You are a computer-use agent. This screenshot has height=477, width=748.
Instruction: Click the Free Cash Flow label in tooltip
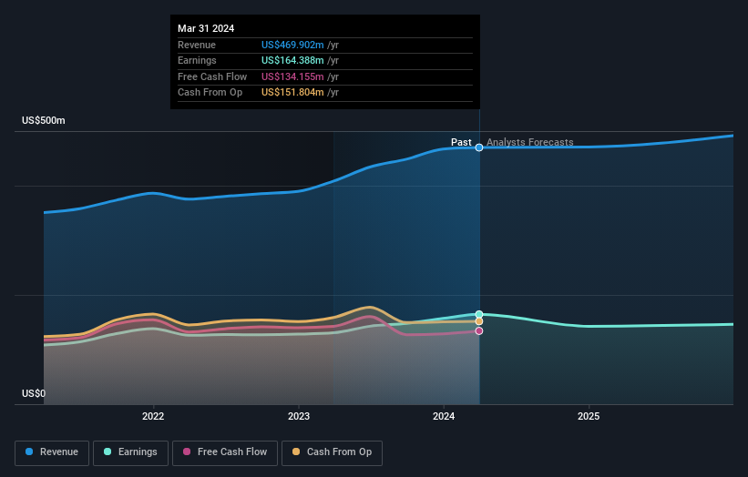[212, 76]
